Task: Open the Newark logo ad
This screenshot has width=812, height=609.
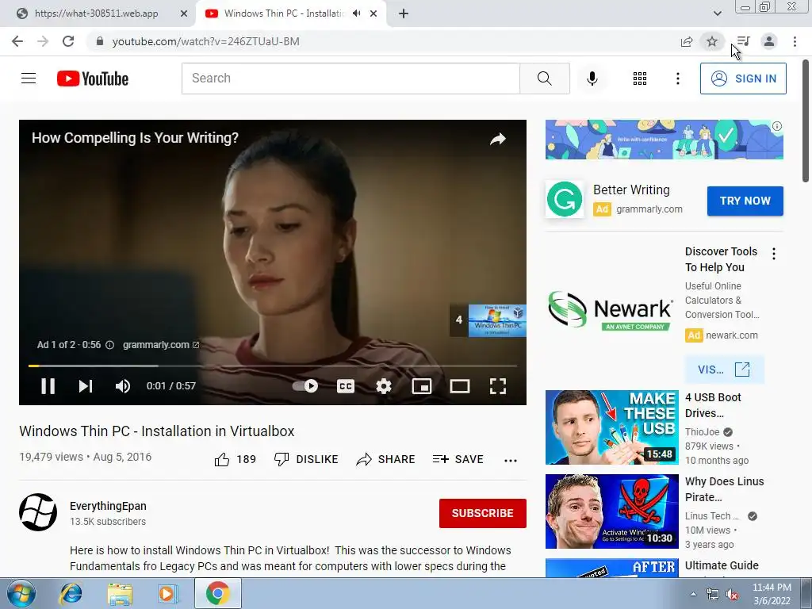Action: [x=611, y=310]
